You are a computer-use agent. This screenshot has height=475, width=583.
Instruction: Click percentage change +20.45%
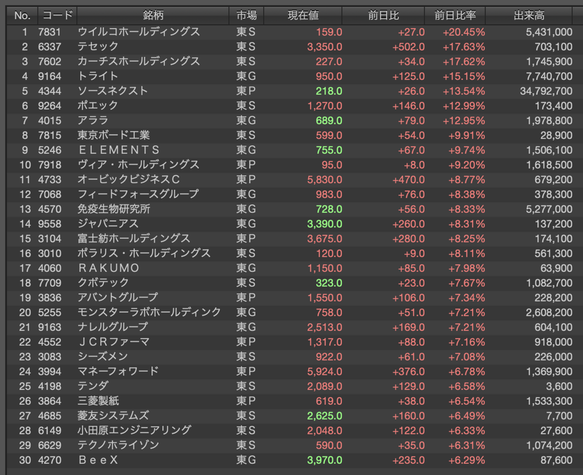pos(463,32)
